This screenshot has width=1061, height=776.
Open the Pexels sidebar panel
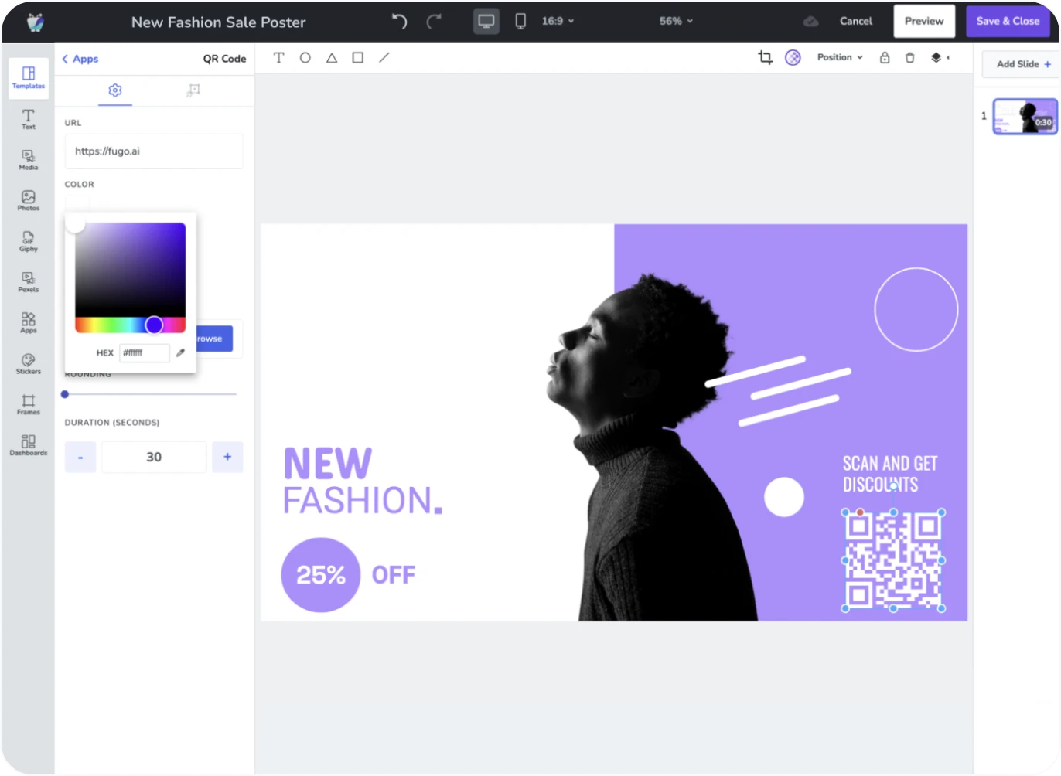coord(29,282)
